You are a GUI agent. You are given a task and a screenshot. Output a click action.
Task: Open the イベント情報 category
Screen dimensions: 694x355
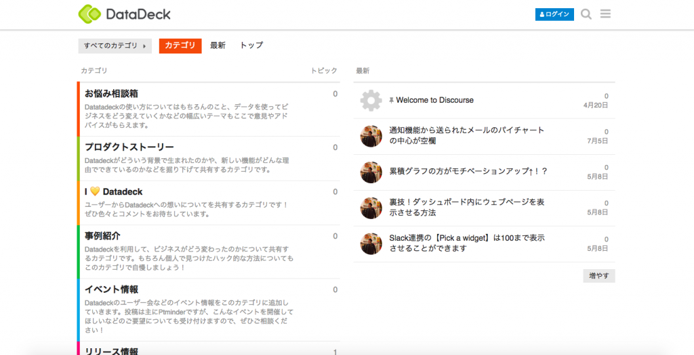click(x=111, y=289)
